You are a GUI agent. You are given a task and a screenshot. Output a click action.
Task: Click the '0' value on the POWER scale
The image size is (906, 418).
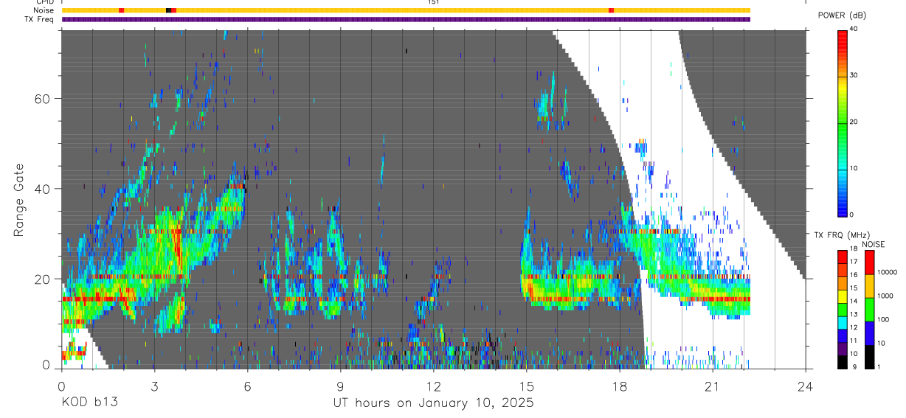tap(851, 215)
